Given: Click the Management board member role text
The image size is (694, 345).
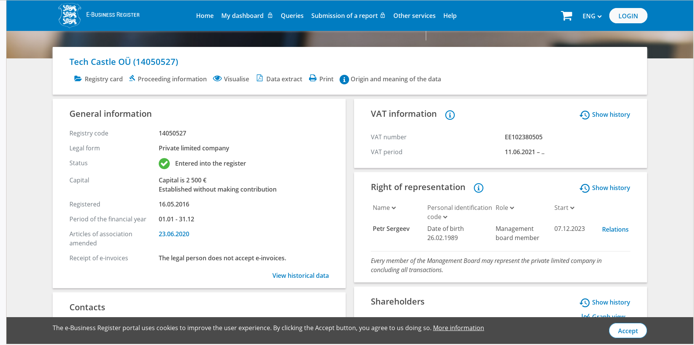Looking at the screenshot, I should point(517,233).
